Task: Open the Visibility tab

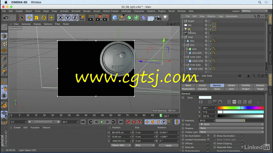Action: click(x=246, y=85)
